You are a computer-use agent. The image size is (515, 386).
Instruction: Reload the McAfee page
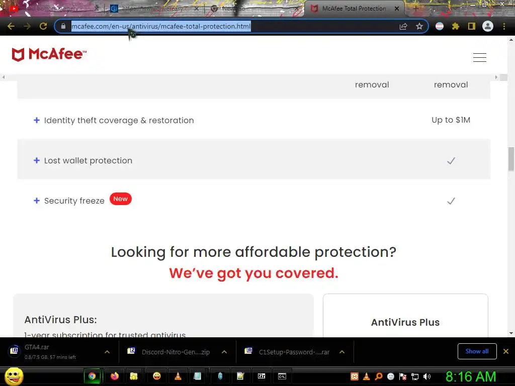[x=43, y=26]
